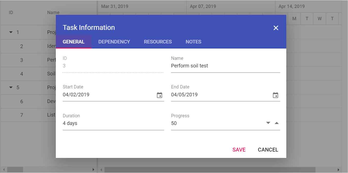Image resolution: width=348 pixels, height=173 pixels.
Task: Save the task changes
Action: click(239, 150)
